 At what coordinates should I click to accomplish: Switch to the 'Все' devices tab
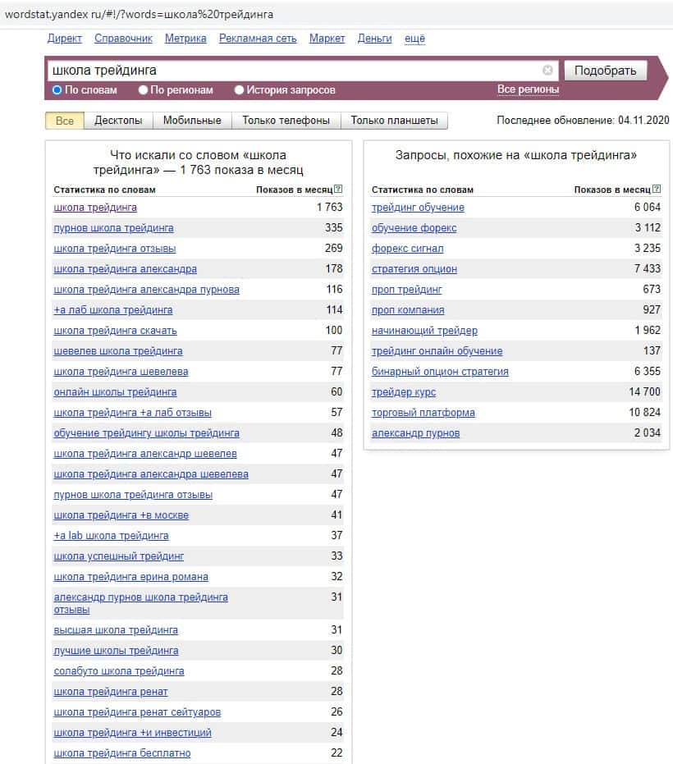[65, 121]
